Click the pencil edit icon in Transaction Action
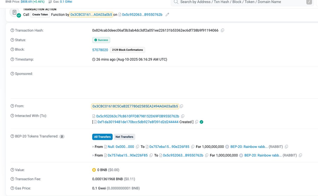This screenshot has width=318, height=196. coord(167,15)
